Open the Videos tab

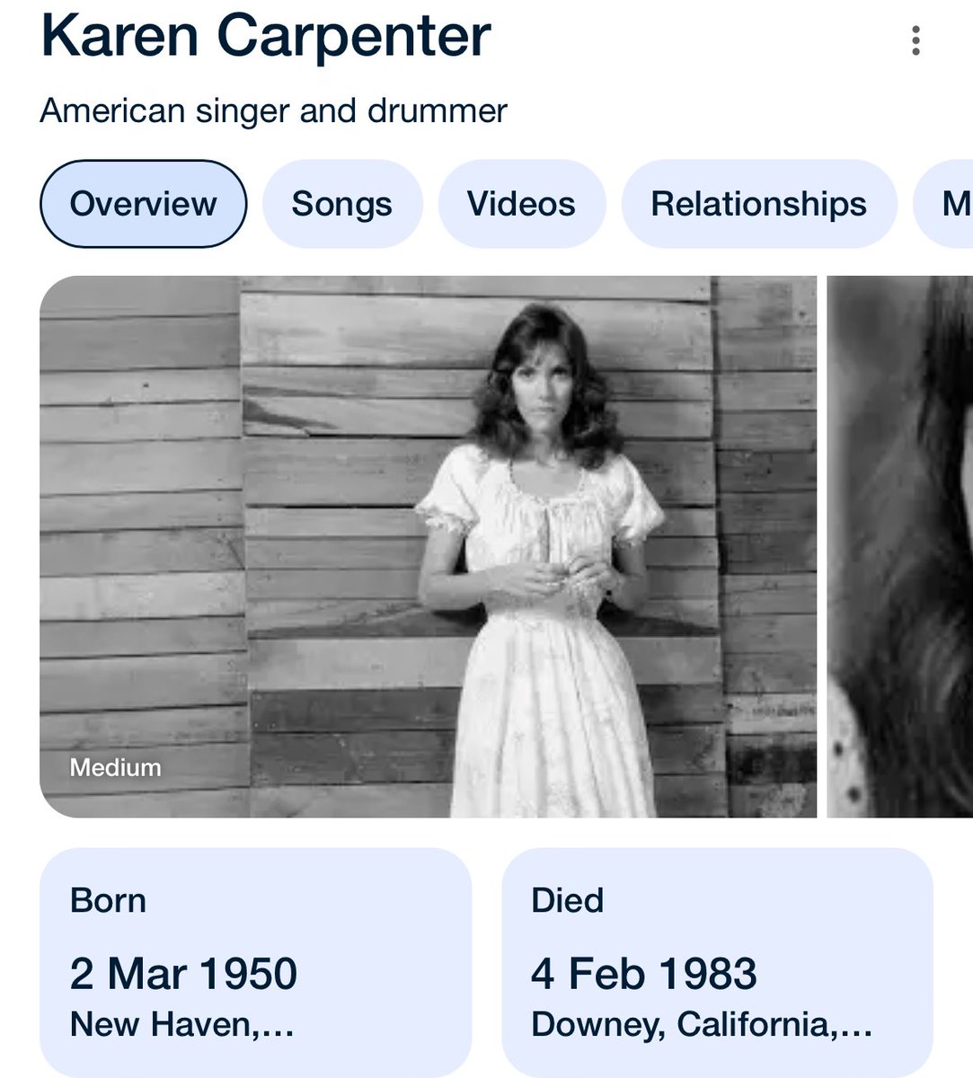[x=521, y=204]
